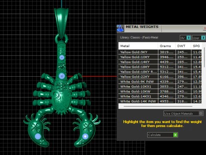Select the gem on the left claw
This screenshot has width=206, height=155.
point(38,136)
